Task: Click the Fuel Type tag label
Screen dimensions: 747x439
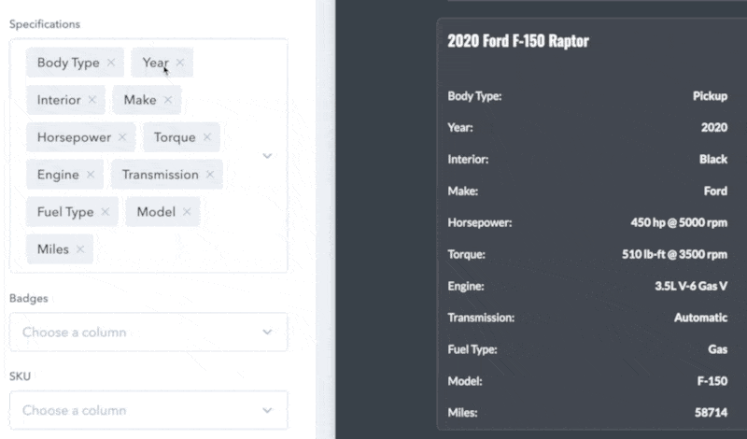Action: pyautogui.click(x=65, y=212)
